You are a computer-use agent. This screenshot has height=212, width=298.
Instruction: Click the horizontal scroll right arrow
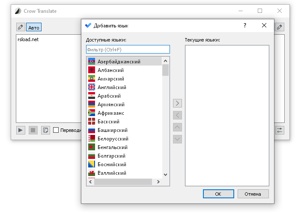click(158, 182)
